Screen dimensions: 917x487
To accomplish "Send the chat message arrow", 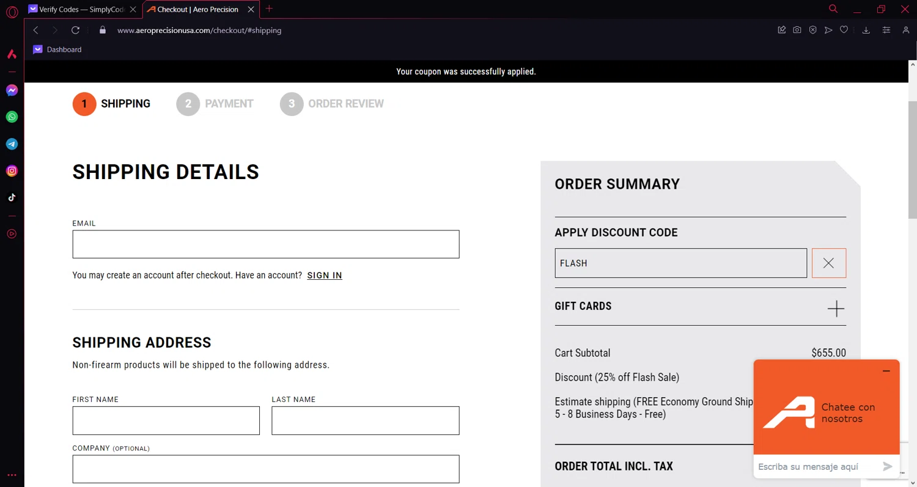I will pos(888,467).
